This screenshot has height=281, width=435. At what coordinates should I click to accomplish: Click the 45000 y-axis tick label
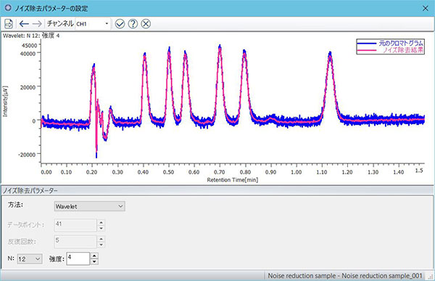click(x=29, y=46)
